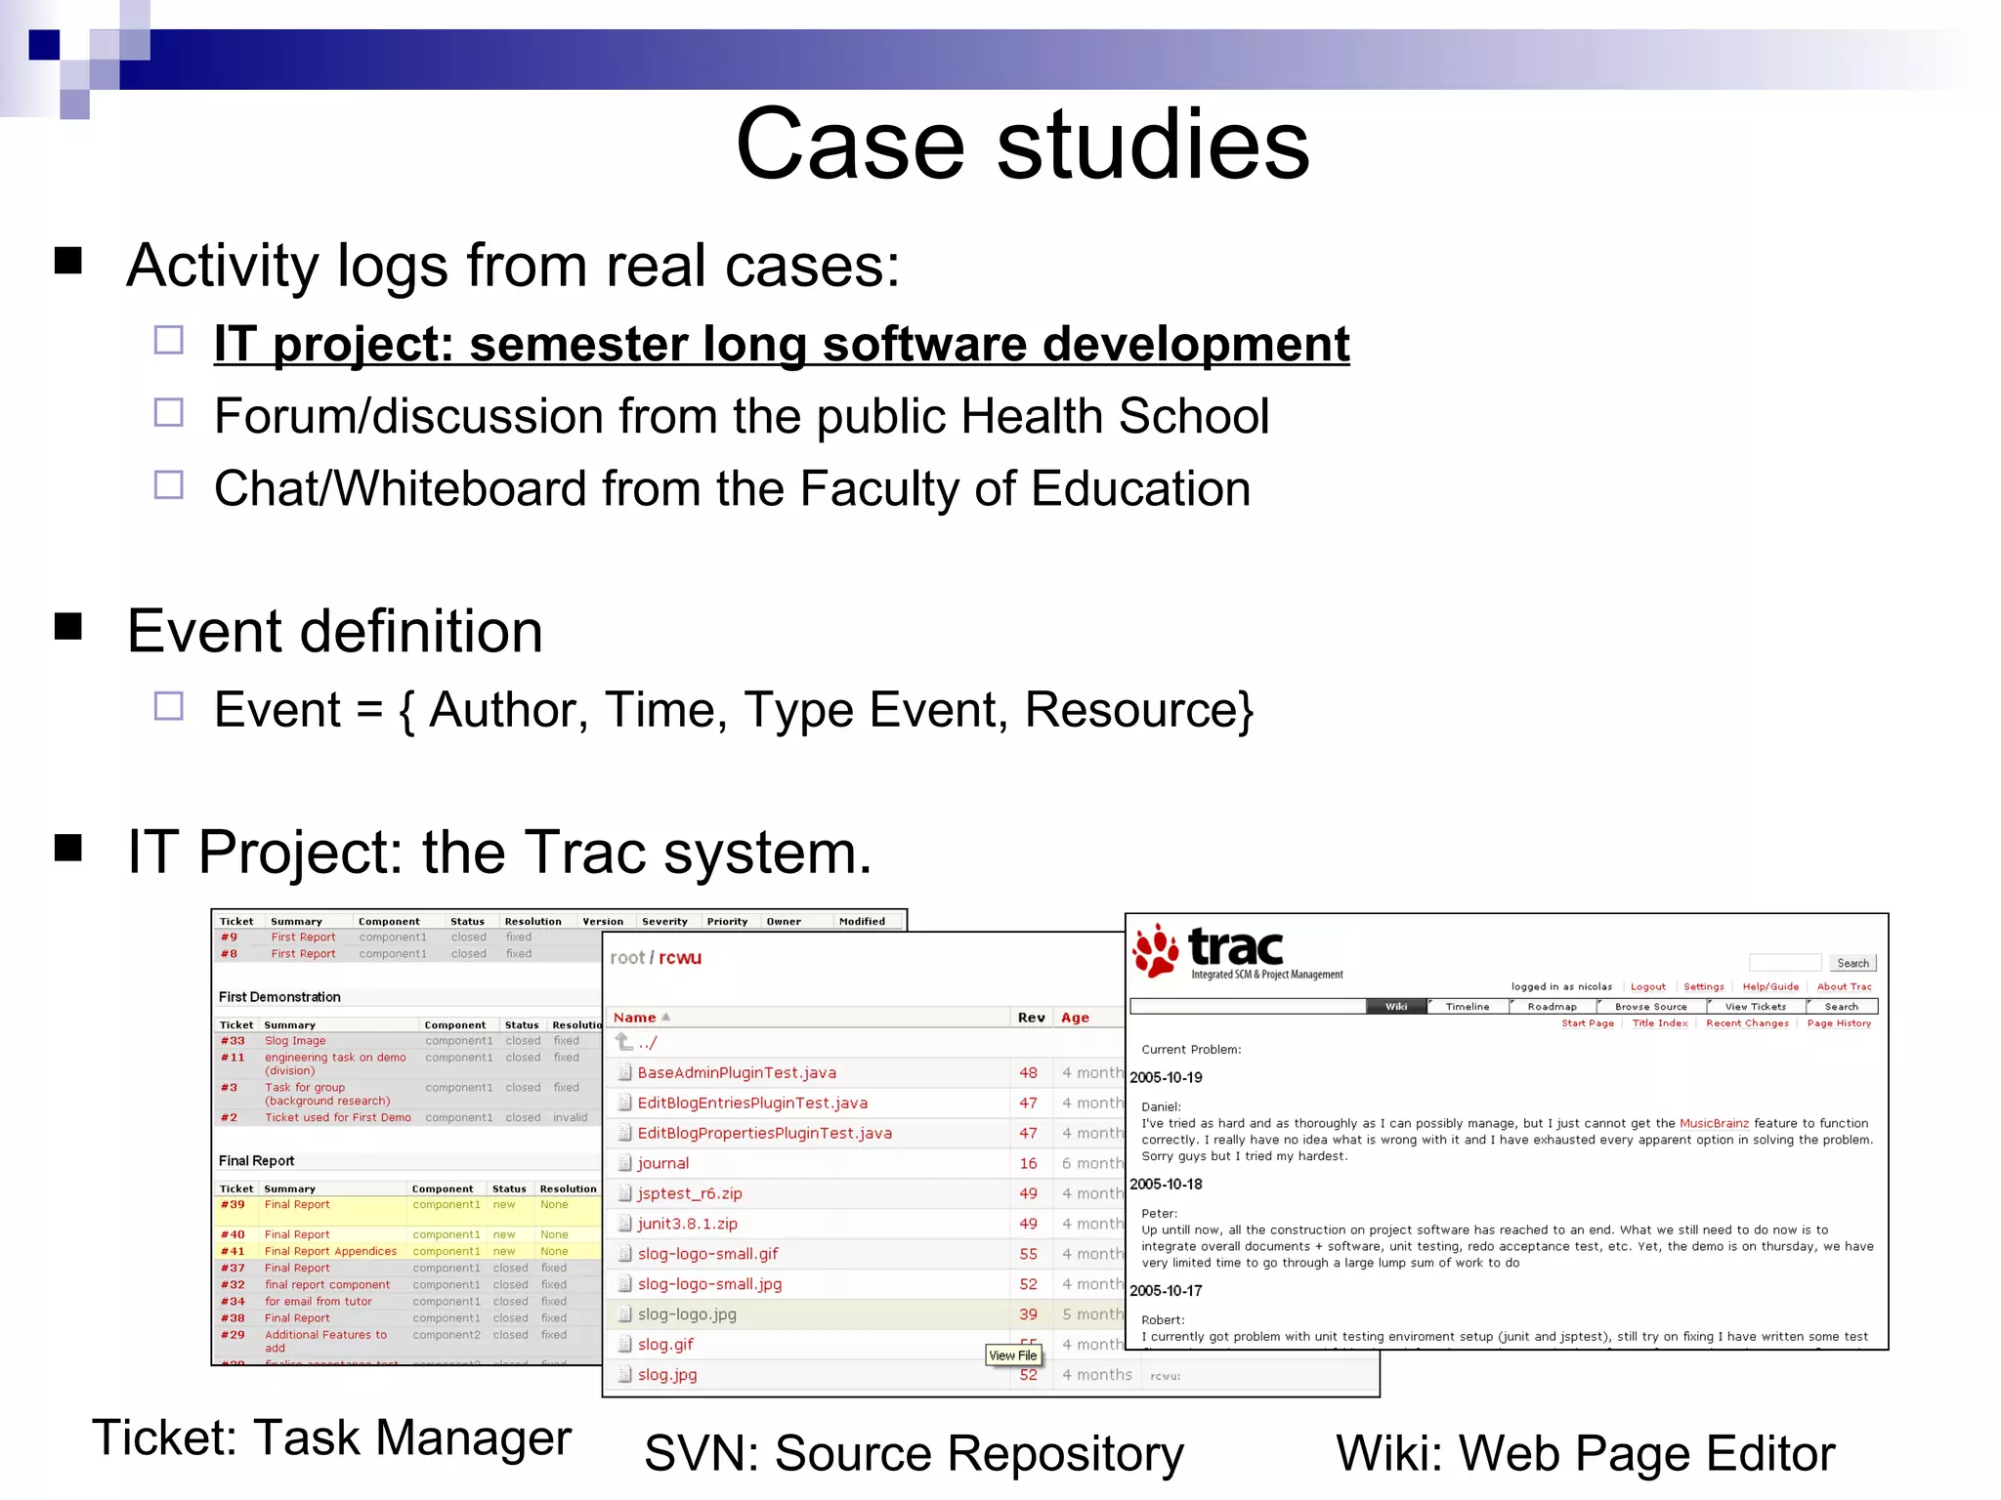The image size is (2001, 1500).
Task: Open Recent Changes in the wiki
Action: (1748, 1023)
